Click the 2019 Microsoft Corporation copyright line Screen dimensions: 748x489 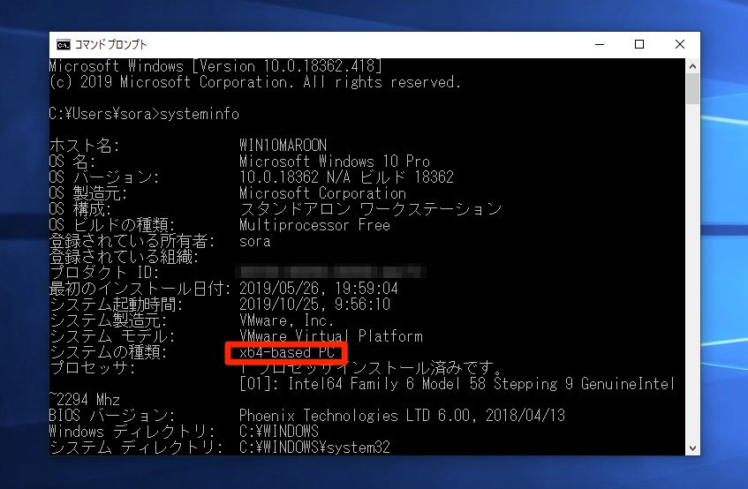(255, 82)
